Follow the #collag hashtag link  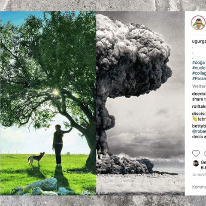tap(199, 73)
